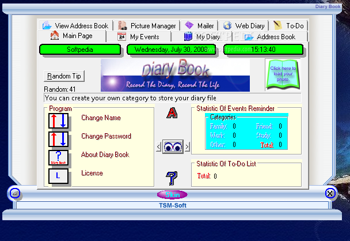Click the Change Password label
The image size is (350, 241).
click(x=106, y=136)
